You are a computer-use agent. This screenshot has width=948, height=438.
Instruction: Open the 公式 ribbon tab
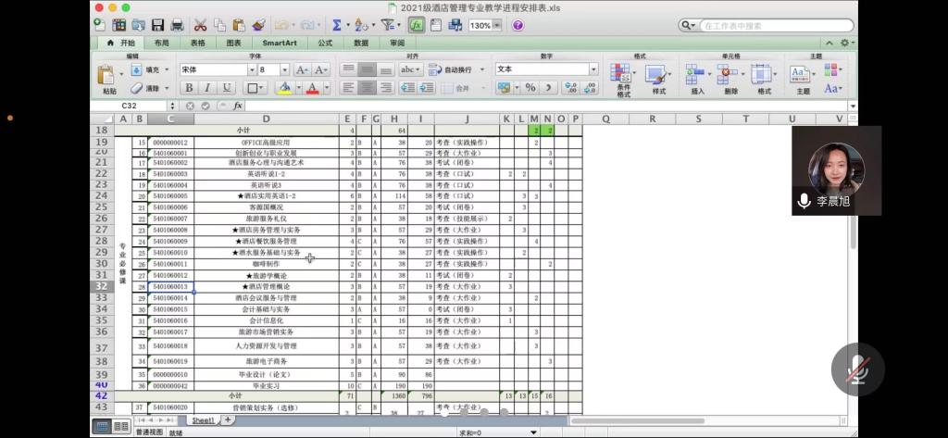(x=325, y=43)
